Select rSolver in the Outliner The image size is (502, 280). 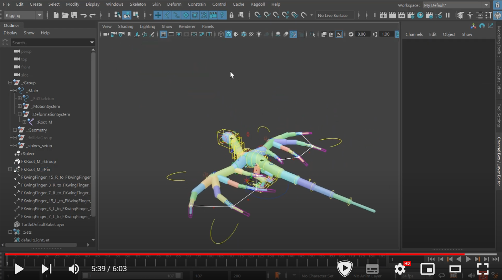point(28,154)
